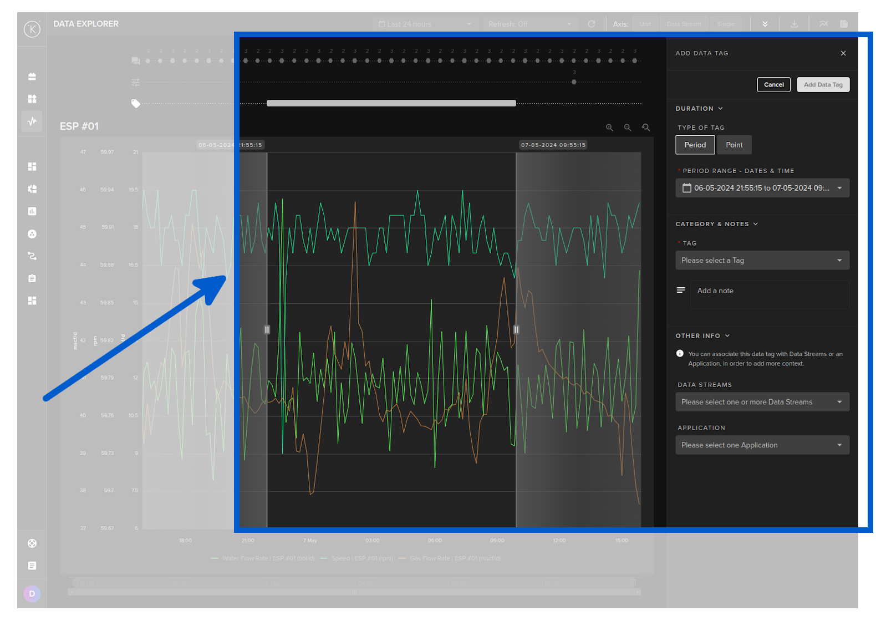Viewport: 876px width, 621px height.
Task: Open the Please select a Tag dropdown
Action: coord(762,261)
